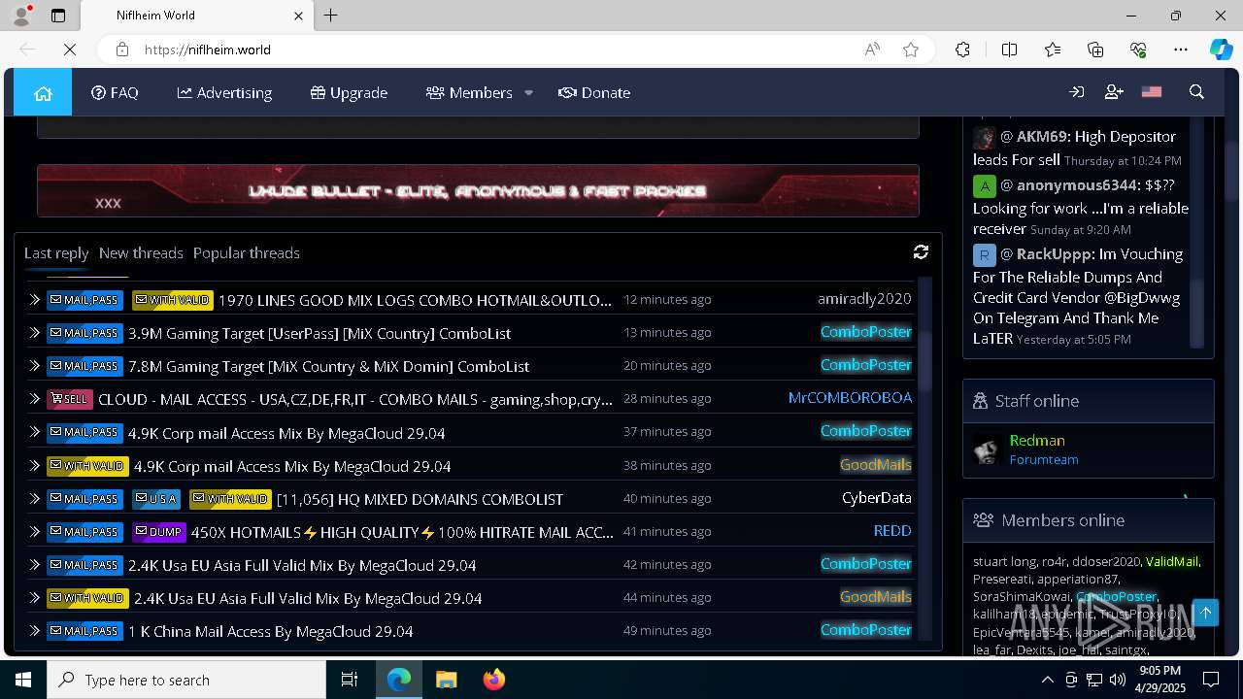Viewport: 1243px width, 699px height.
Task: Open Browser essentials heart icon
Action: click(x=1138, y=50)
